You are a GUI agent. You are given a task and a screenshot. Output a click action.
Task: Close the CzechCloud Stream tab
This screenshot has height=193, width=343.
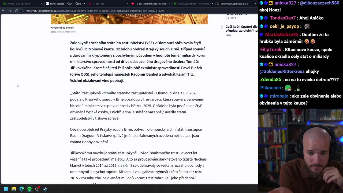click(x=212, y=4)
